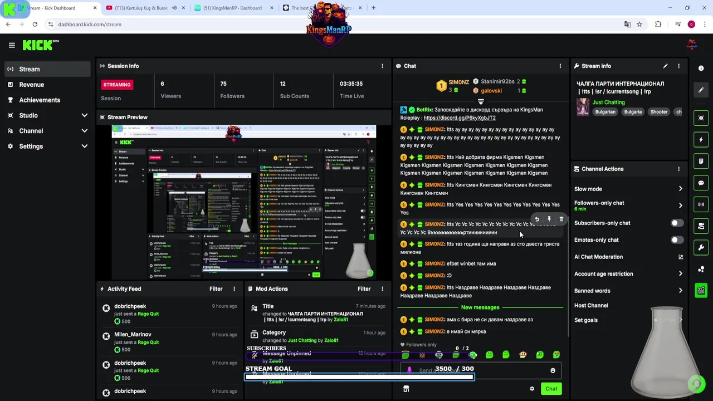Enable Subscribers-only chat toggle
The image size is (713, 401).
pos(677,223)
